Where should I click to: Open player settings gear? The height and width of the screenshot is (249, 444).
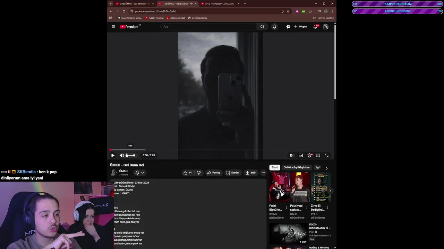(309, 155)
